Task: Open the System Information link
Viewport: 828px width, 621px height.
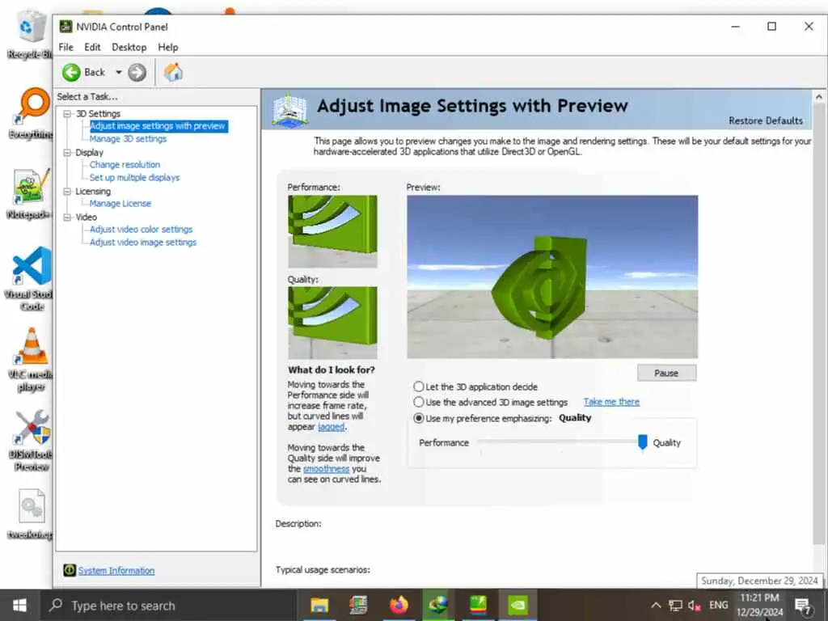Action: coord(116,570)
